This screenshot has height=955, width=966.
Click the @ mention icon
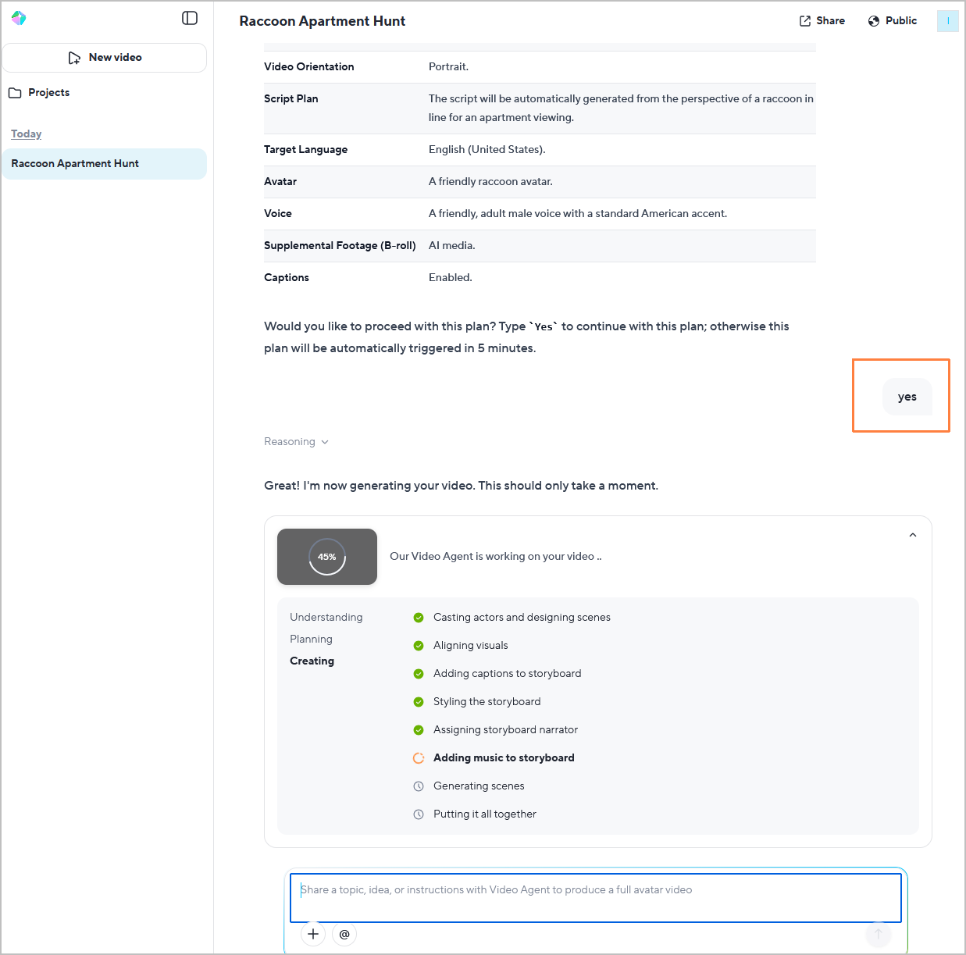pos(344,934)
